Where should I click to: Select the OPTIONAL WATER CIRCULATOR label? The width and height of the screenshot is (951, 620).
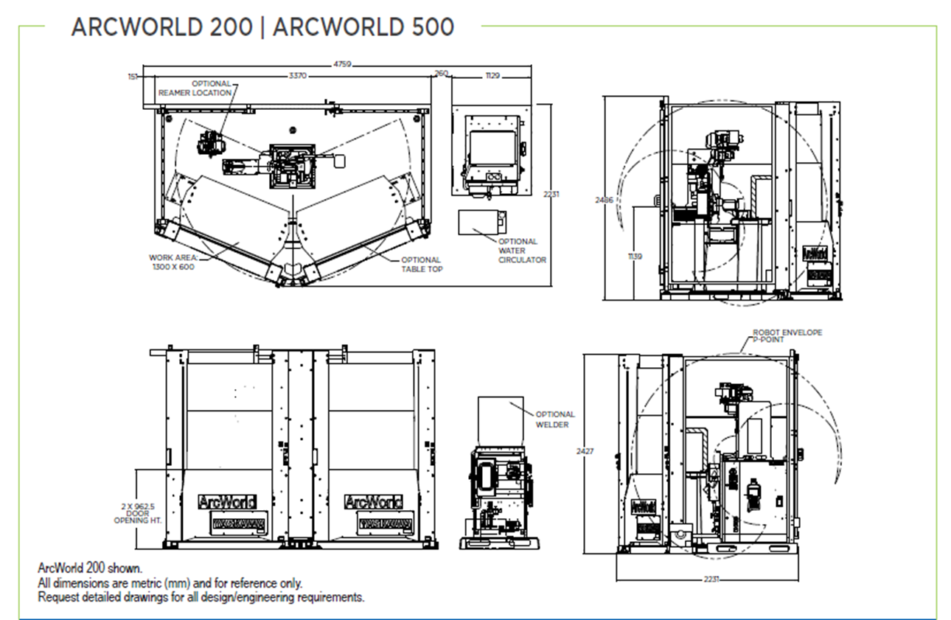tap(523, 251)
